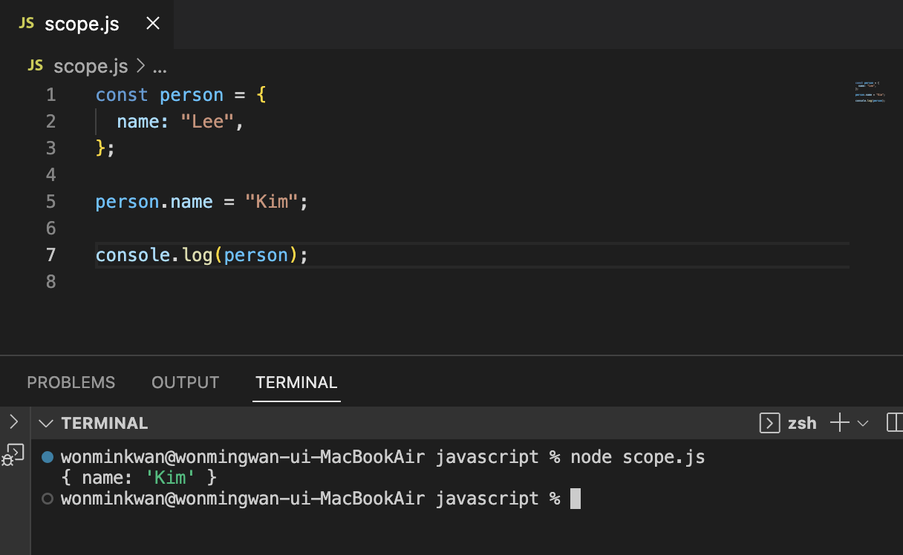
Task: Click the "const" keyword on line 1
Action: tap(122, 95)
